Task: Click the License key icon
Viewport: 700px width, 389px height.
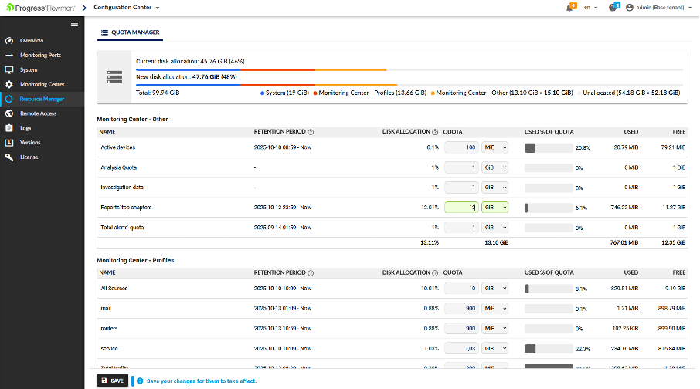Action: pyautogui.click(x=9, y=157)
